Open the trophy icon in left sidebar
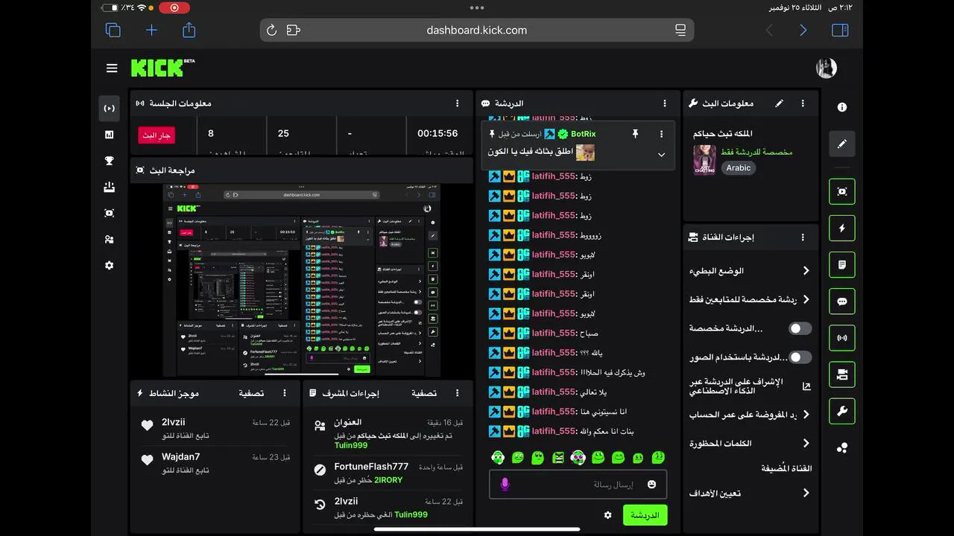 point(110,161)
